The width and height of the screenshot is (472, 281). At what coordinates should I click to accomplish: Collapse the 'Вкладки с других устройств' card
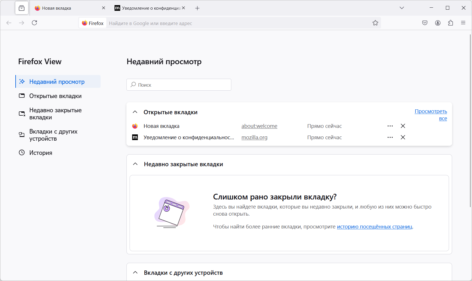[x=136, y=273]
